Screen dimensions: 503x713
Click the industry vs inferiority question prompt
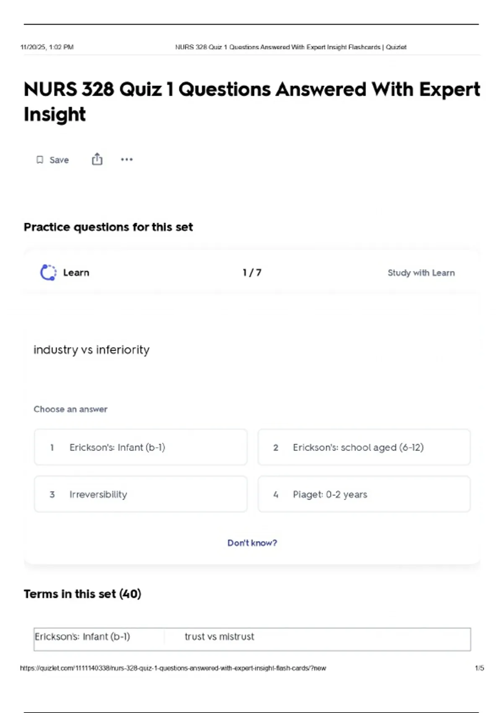(91, 350)
